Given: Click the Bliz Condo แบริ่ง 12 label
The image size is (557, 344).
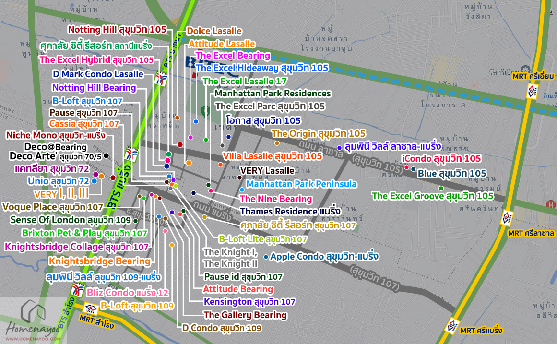Looking at the screenshot, I should coord(128,293).
